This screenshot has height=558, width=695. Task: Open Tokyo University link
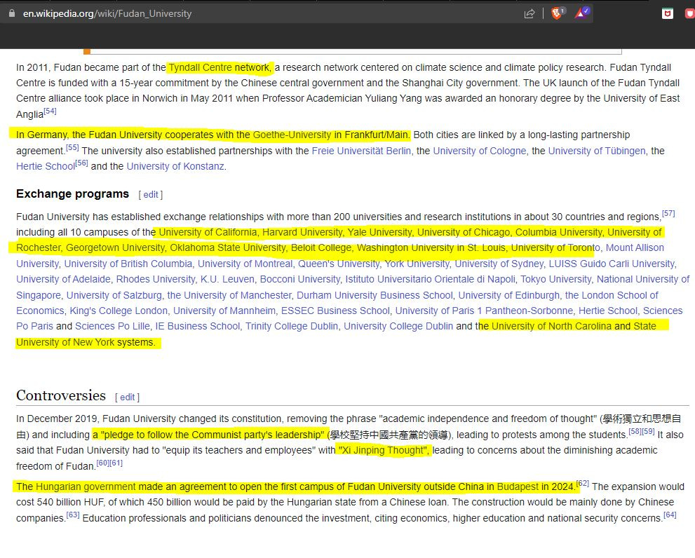coord(556,279)
